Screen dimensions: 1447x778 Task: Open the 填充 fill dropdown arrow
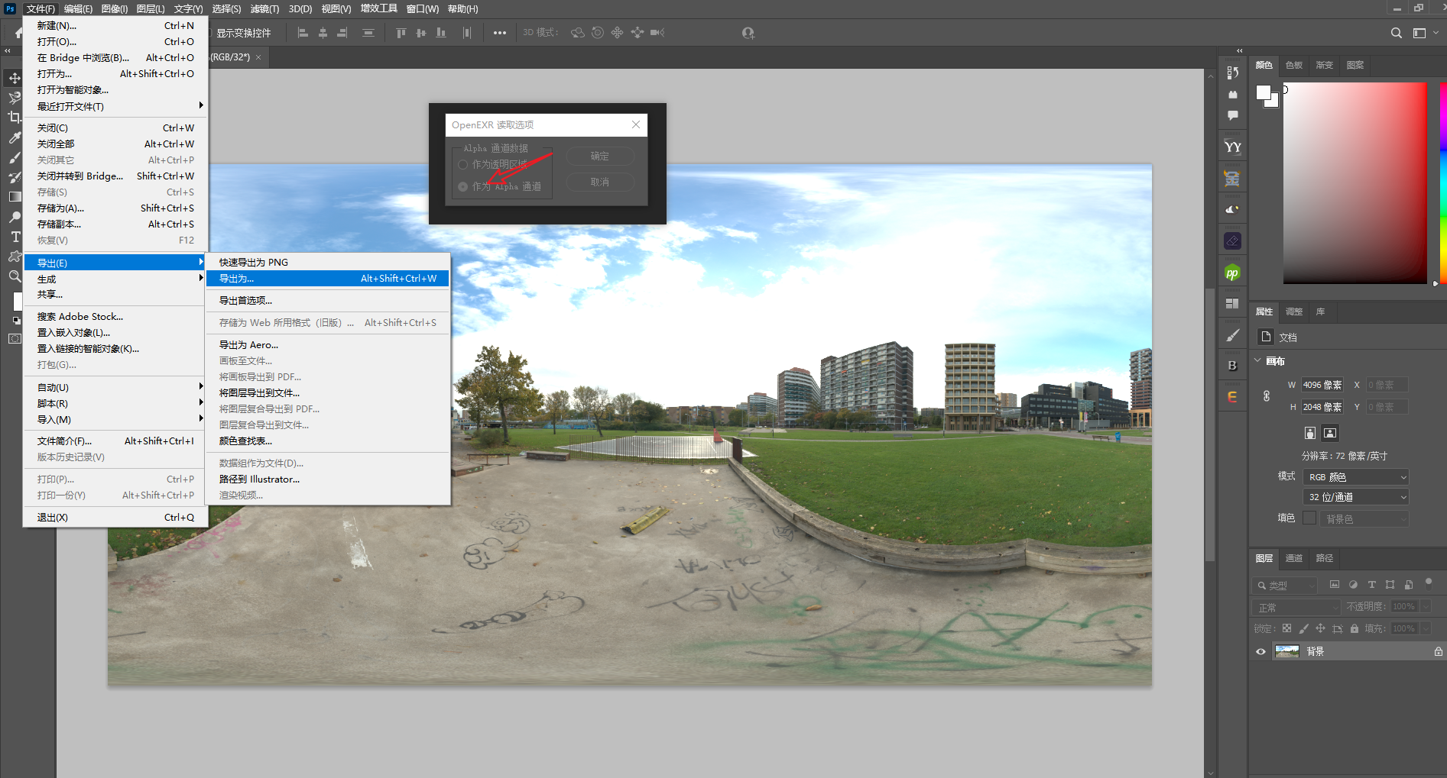pos(1426,629)
